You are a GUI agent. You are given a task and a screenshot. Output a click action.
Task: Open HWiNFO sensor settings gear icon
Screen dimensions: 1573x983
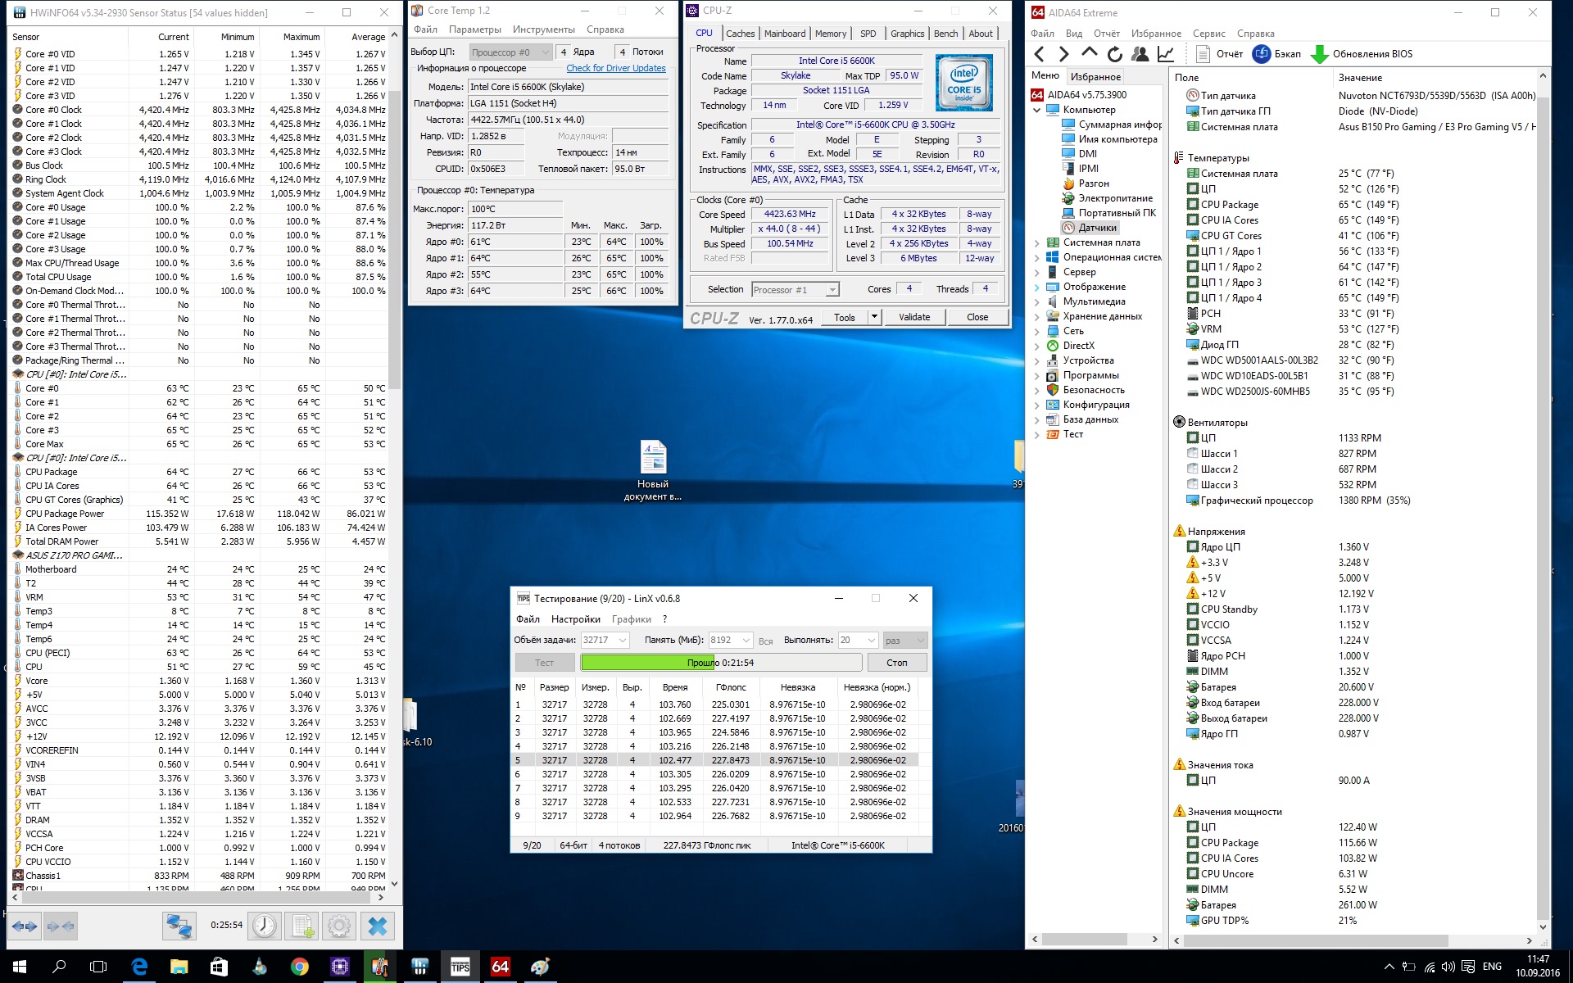coord(339,926)
